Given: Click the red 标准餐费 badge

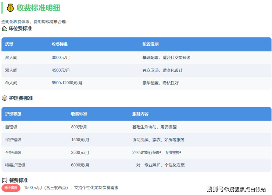Looking at the screenshot, I should click(x=11, y=188).
